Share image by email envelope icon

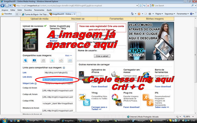point(70,60)
